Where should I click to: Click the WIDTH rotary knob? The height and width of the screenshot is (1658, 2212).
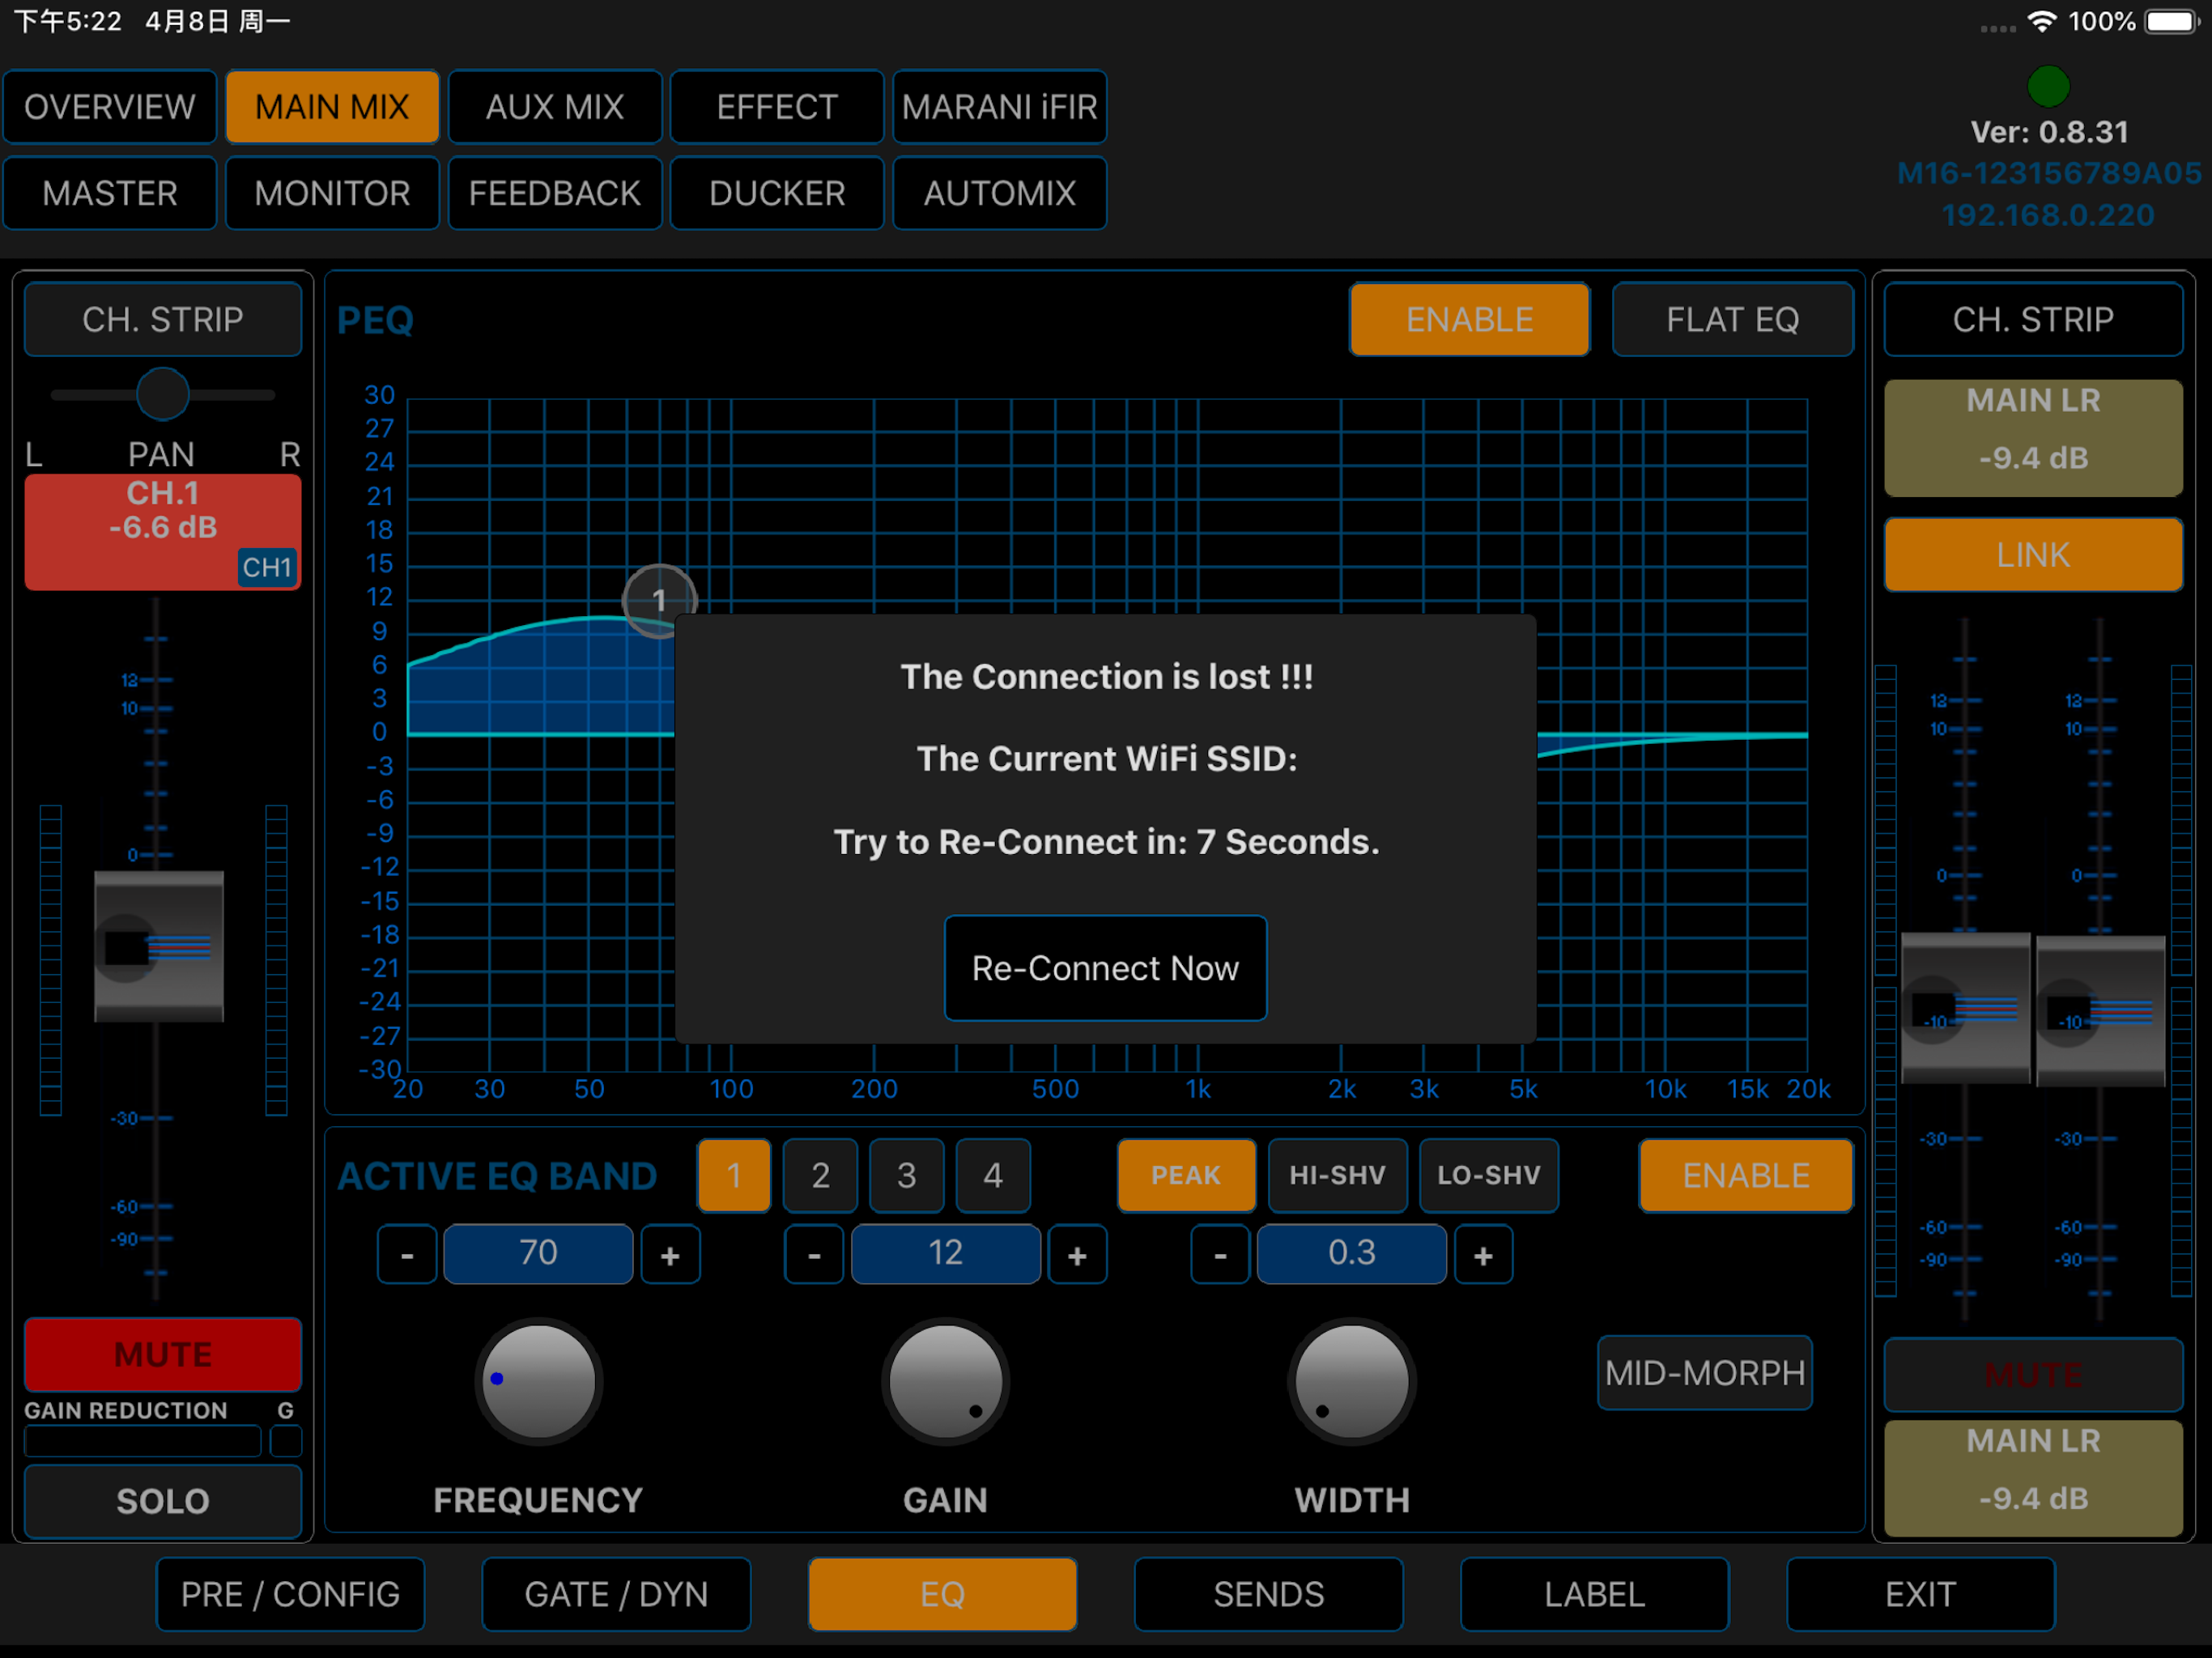1351,1382
